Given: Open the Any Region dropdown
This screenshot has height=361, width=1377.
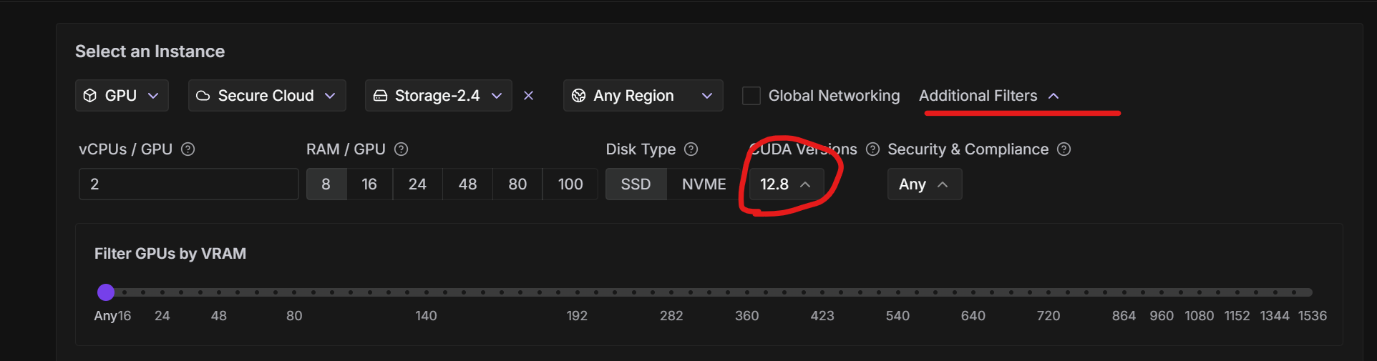Looking at the screenshot, I should (x=643, y=96).
